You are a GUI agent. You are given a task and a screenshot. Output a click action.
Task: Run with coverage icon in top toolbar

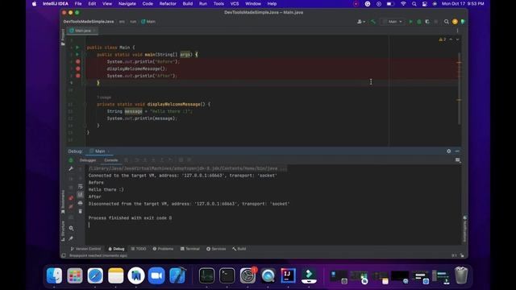pos(427,22)
